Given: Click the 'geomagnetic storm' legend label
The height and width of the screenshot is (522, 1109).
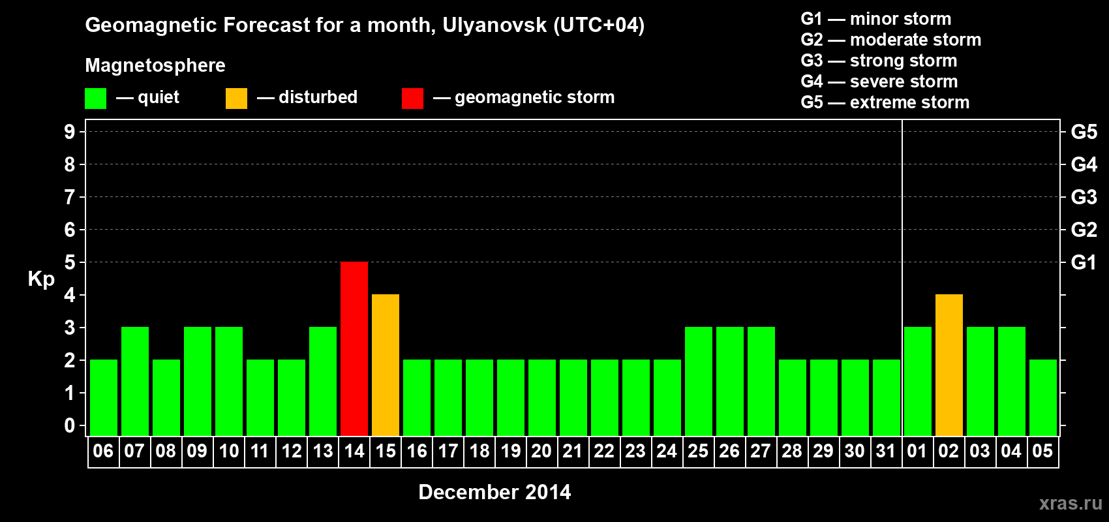Looking at the screenshot, I should 534,97.
